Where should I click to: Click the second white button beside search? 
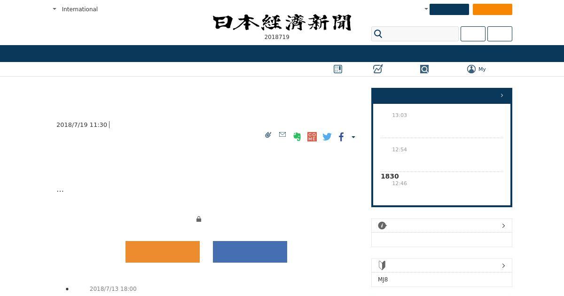pyautogui.click(x=500, y=34)
